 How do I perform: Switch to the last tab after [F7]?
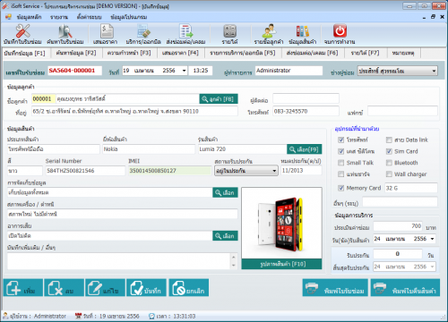point(403,53)
